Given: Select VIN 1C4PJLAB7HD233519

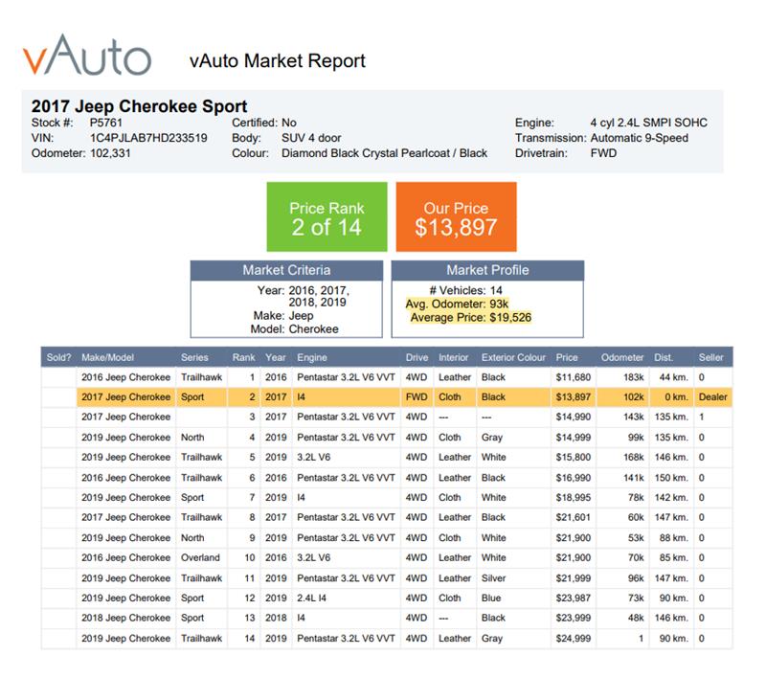Looking at the screenshot, I should coord(148,138).
